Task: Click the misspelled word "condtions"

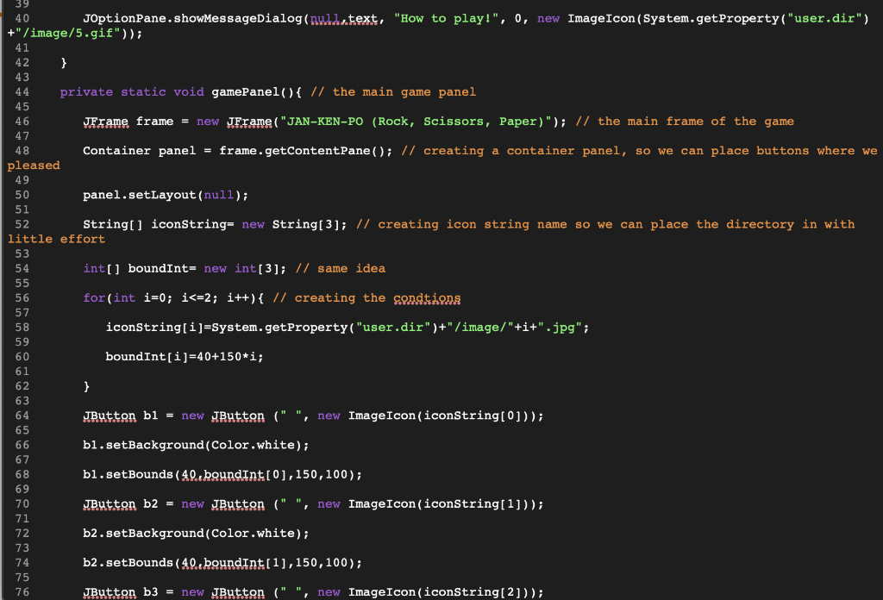Action: click(x=427, y=297)
